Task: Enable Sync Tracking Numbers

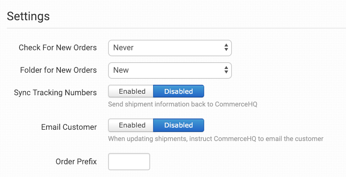Action: (x=132, y=91)
